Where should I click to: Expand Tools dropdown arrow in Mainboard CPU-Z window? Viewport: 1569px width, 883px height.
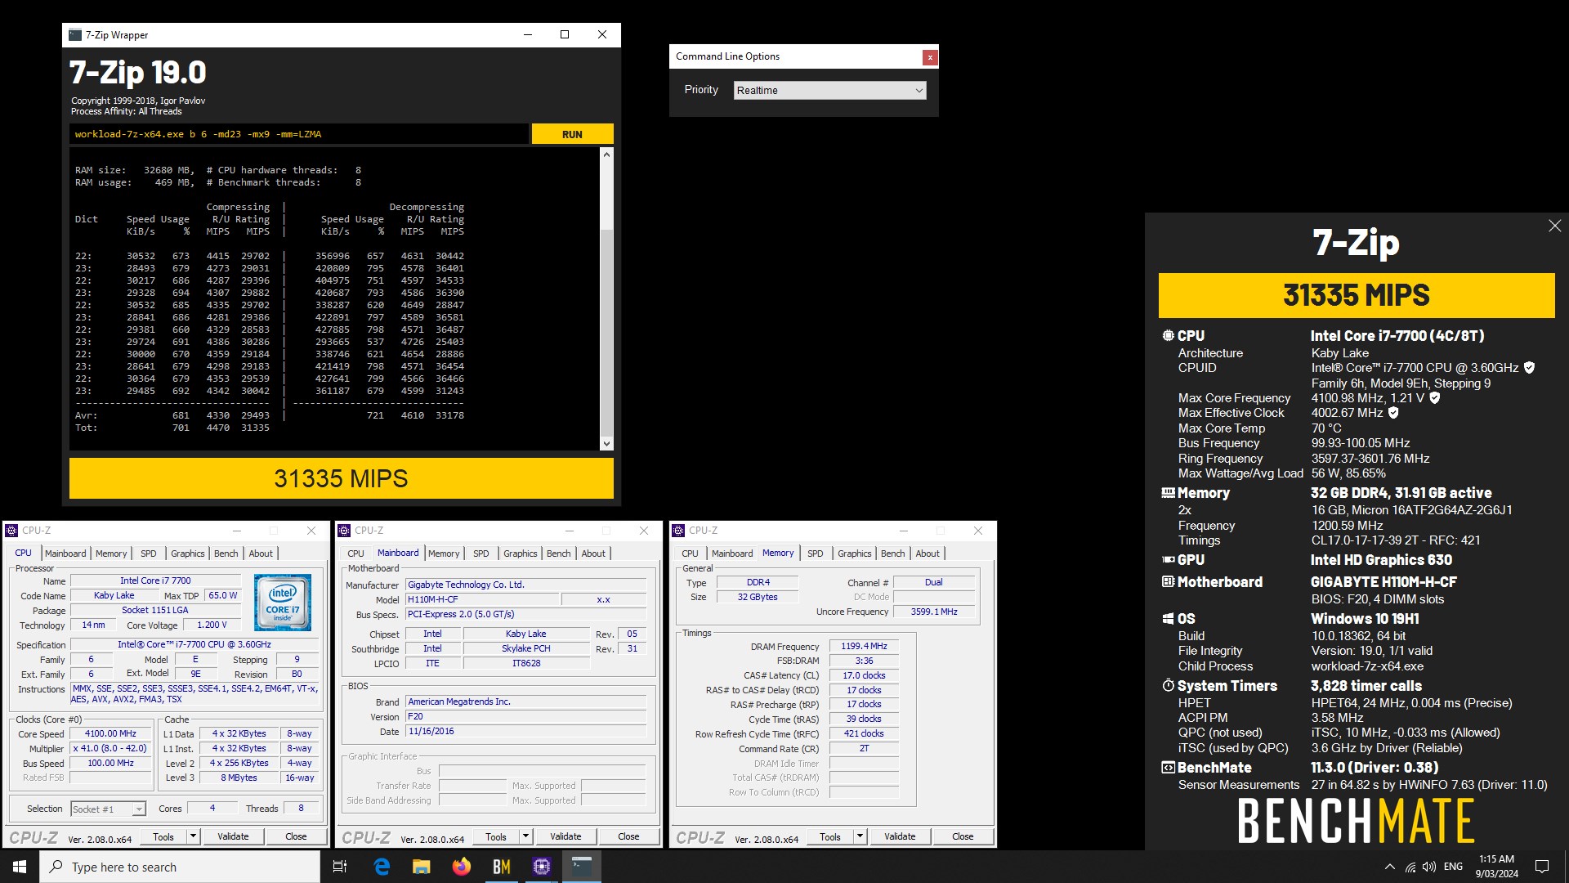525,836
